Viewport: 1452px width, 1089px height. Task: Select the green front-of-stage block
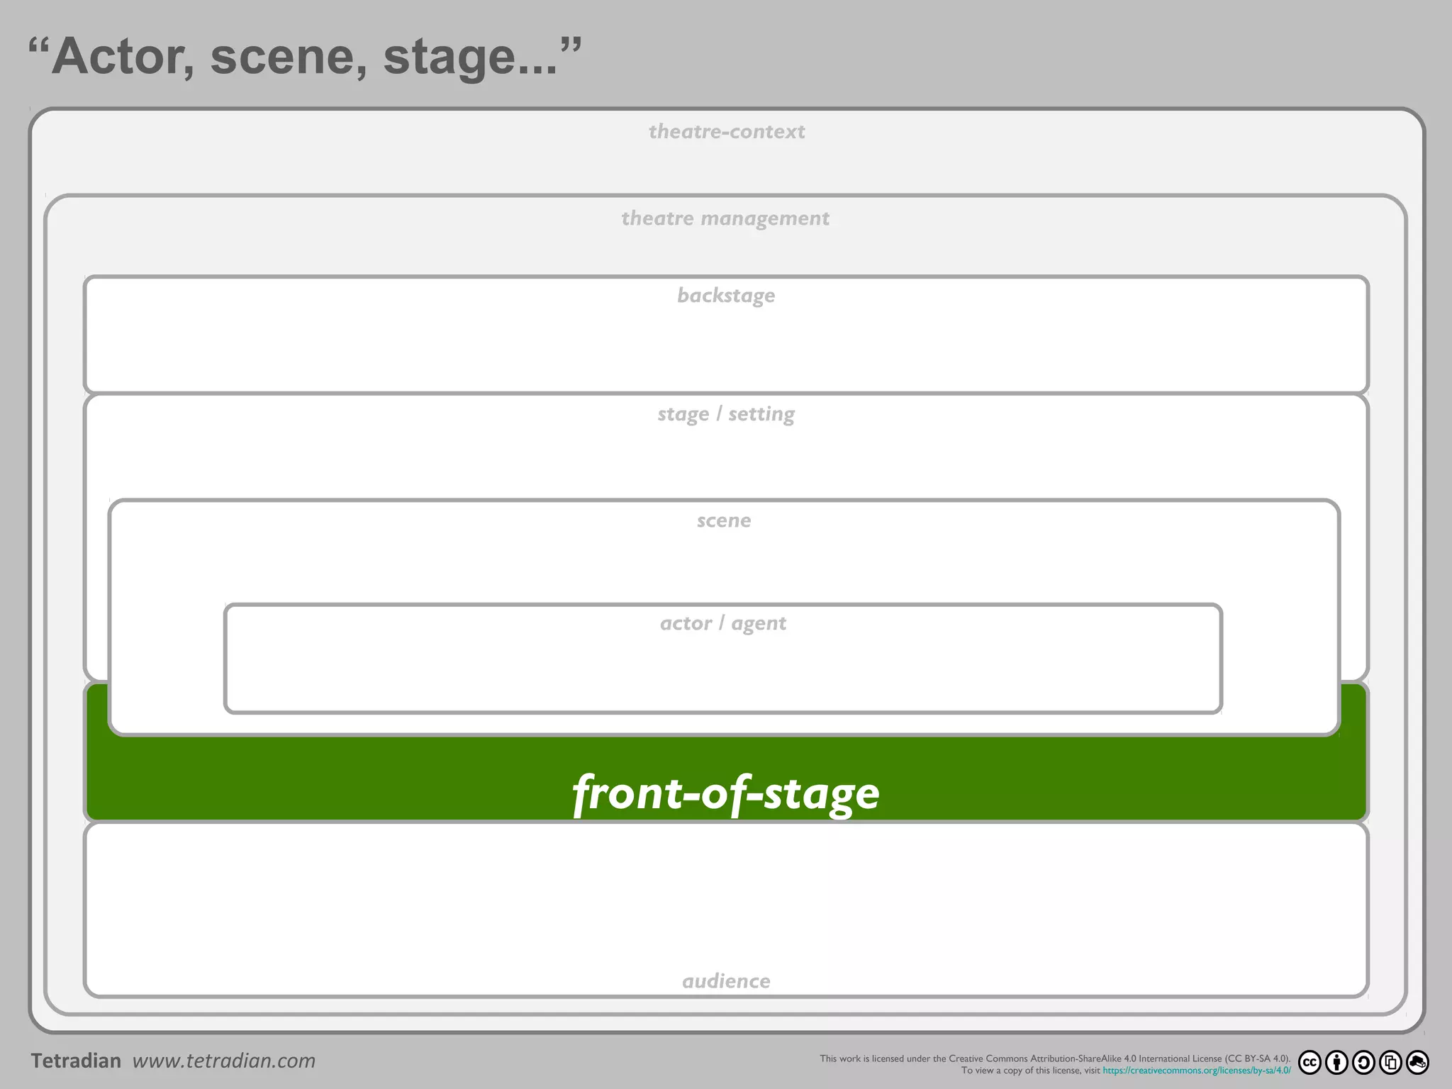pos(354,780)
